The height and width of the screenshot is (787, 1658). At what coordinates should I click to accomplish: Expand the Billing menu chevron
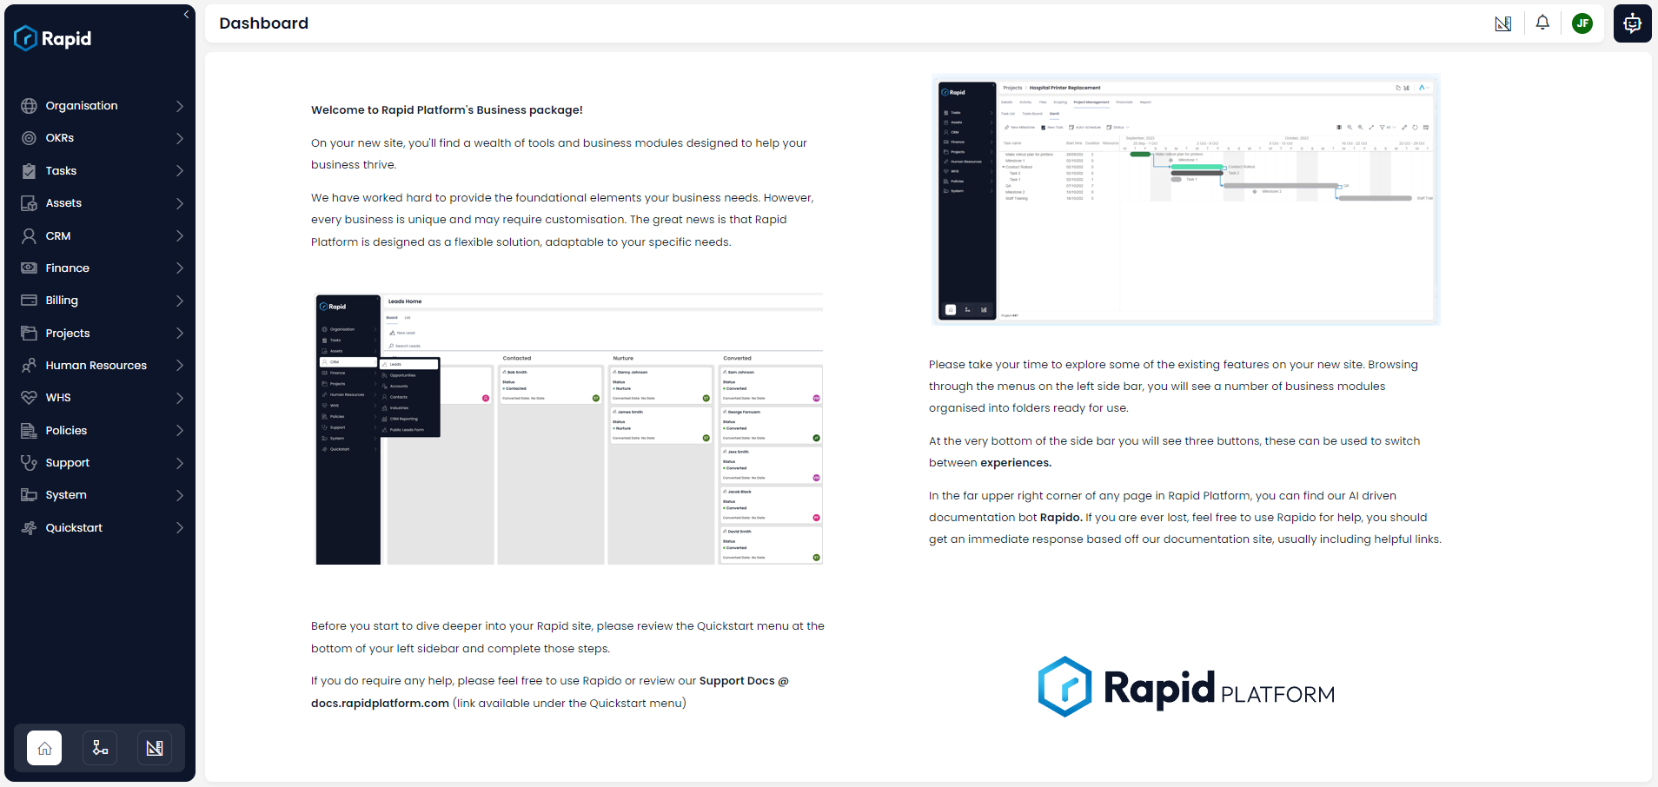pyautogui.click(x=180, y=301)
